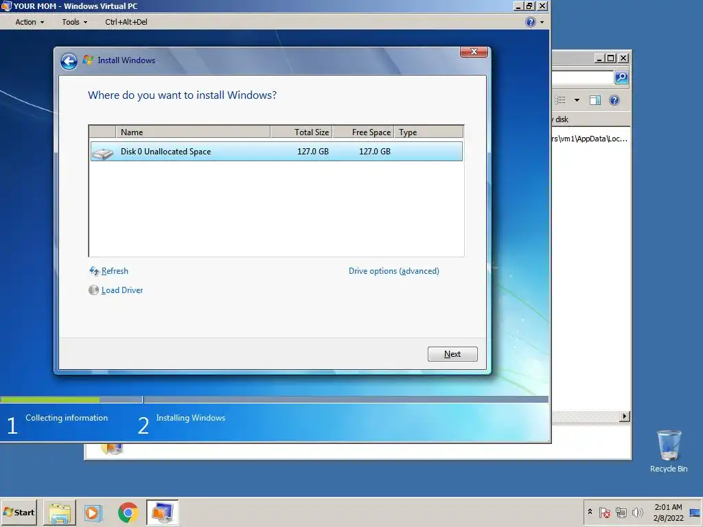Viewport: 703px width, 527px height.
Task: Select the Disk 0 Unallocated Space row
Action: click(x=276, y=152)
